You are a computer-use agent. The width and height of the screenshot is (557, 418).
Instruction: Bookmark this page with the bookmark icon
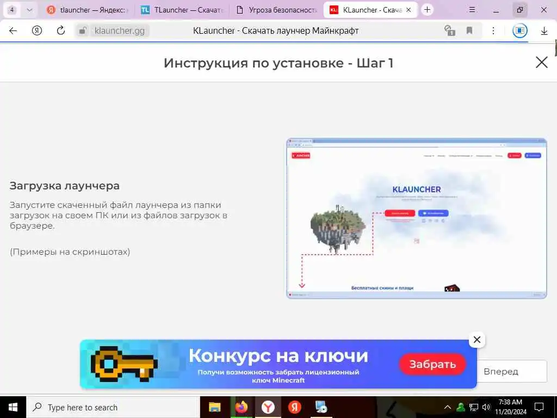pyautogui.click(x=469, y=30)
